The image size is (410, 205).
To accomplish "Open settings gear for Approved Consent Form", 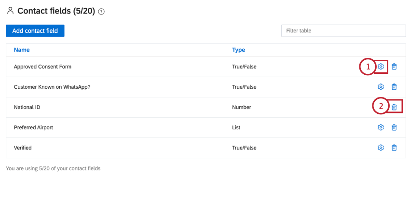I will (x=381, y=67).
